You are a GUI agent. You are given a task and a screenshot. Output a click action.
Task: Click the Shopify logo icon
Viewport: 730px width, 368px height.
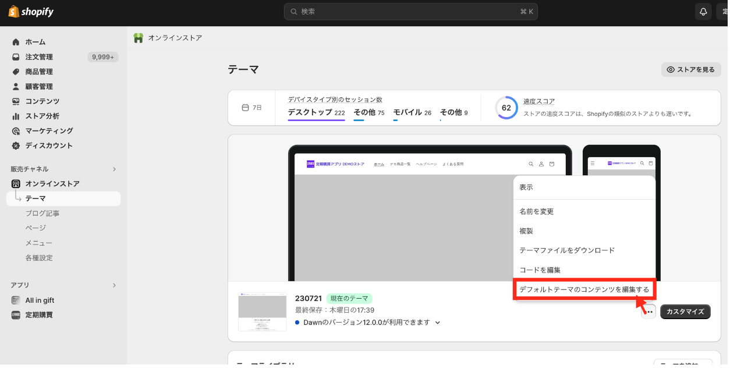tap(13, 12)
